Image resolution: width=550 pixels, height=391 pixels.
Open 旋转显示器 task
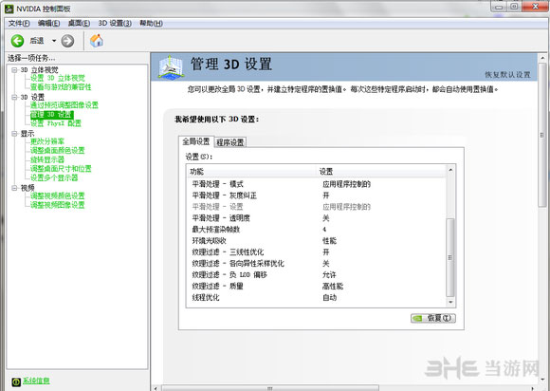coord(47,159)
